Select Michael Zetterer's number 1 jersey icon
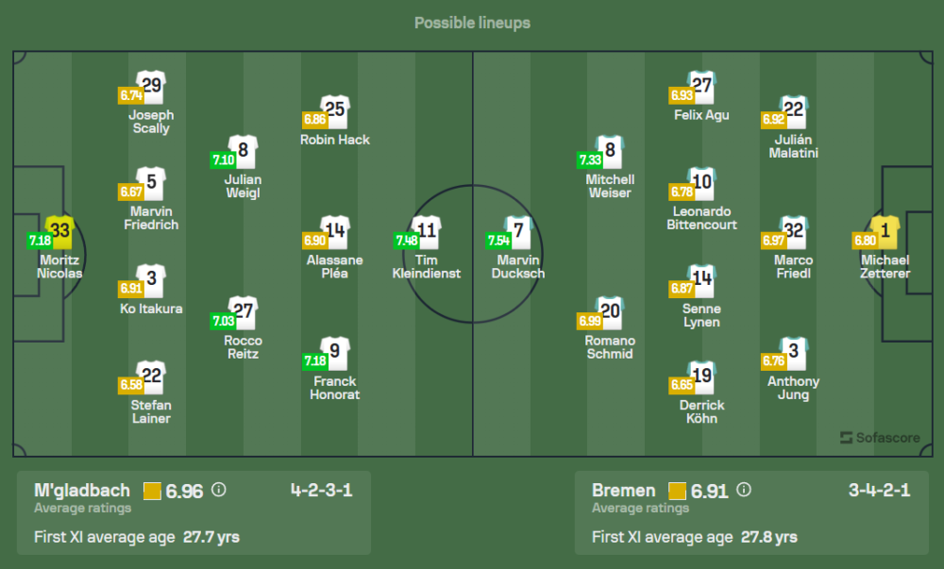This screenshot has height=569, width=944. tap(885, 231)
